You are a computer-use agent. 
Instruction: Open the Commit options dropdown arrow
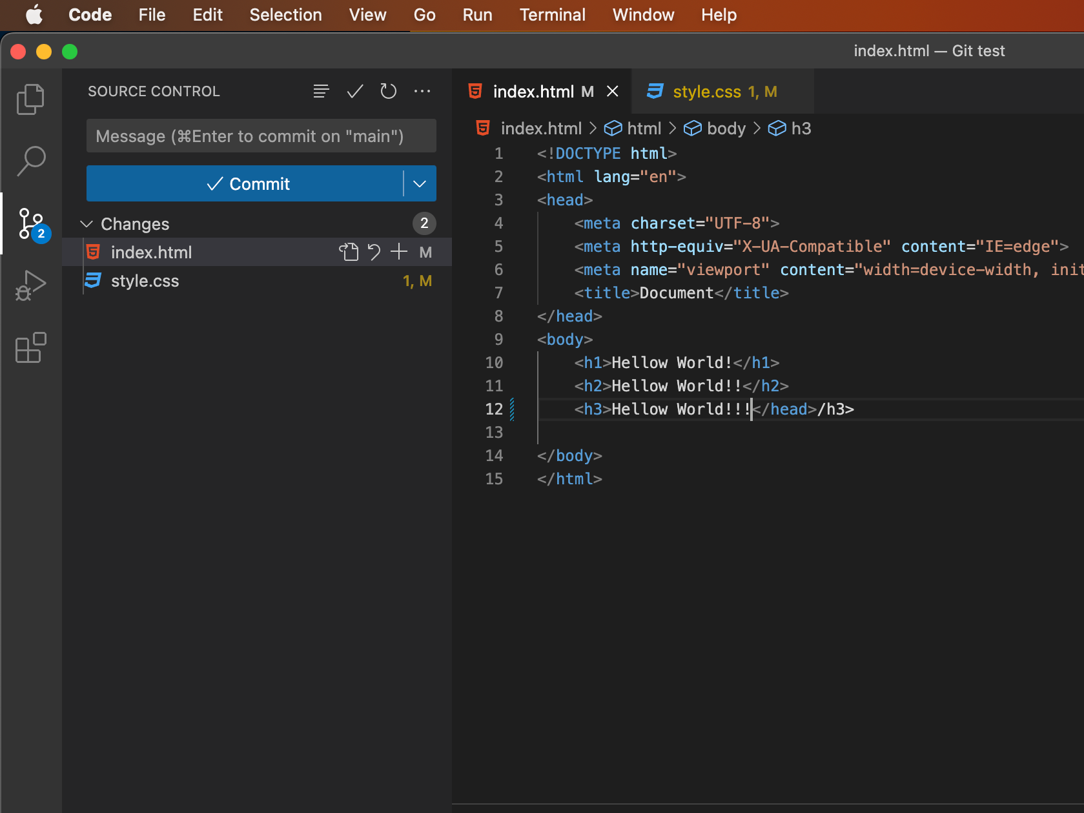pyautogui.click(x=420, y=183)
